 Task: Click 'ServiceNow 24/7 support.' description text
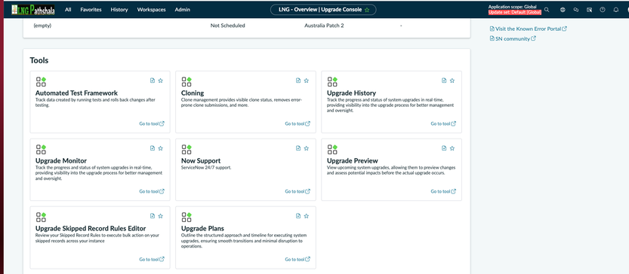pos(206,168)
